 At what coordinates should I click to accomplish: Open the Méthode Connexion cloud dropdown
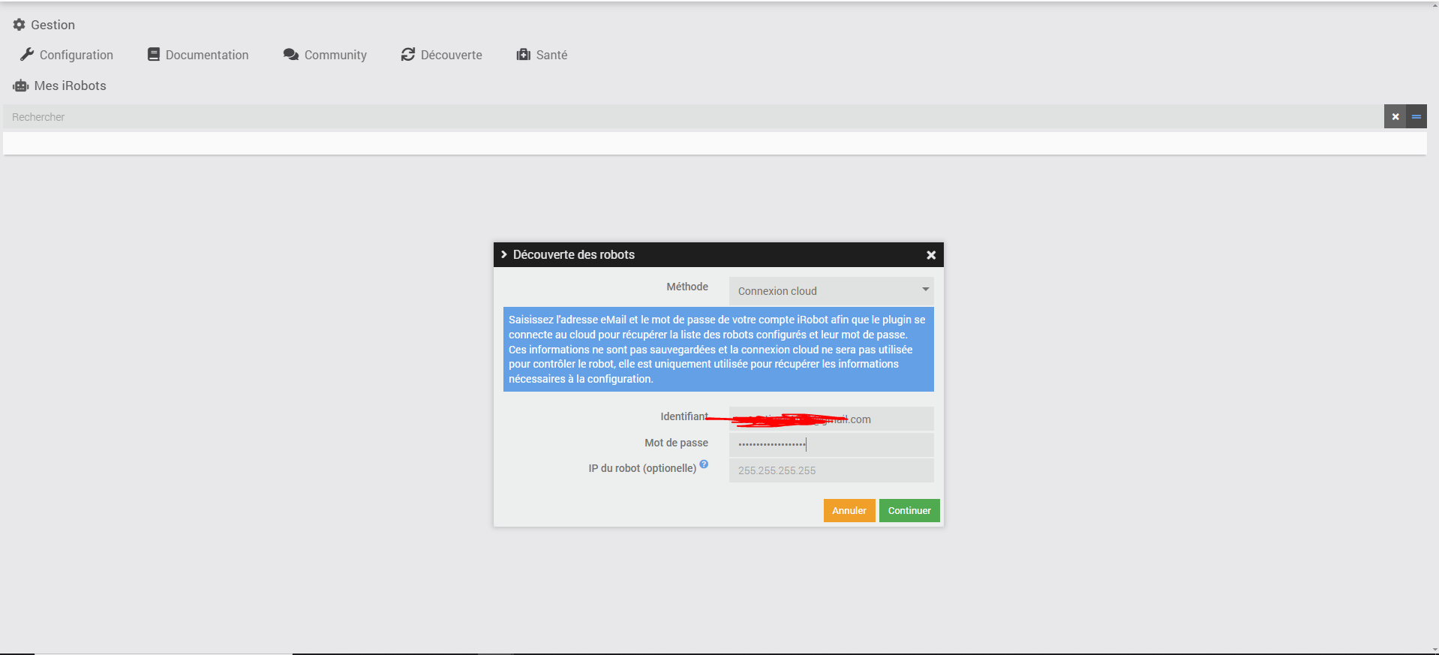click(x=831, y=291)
